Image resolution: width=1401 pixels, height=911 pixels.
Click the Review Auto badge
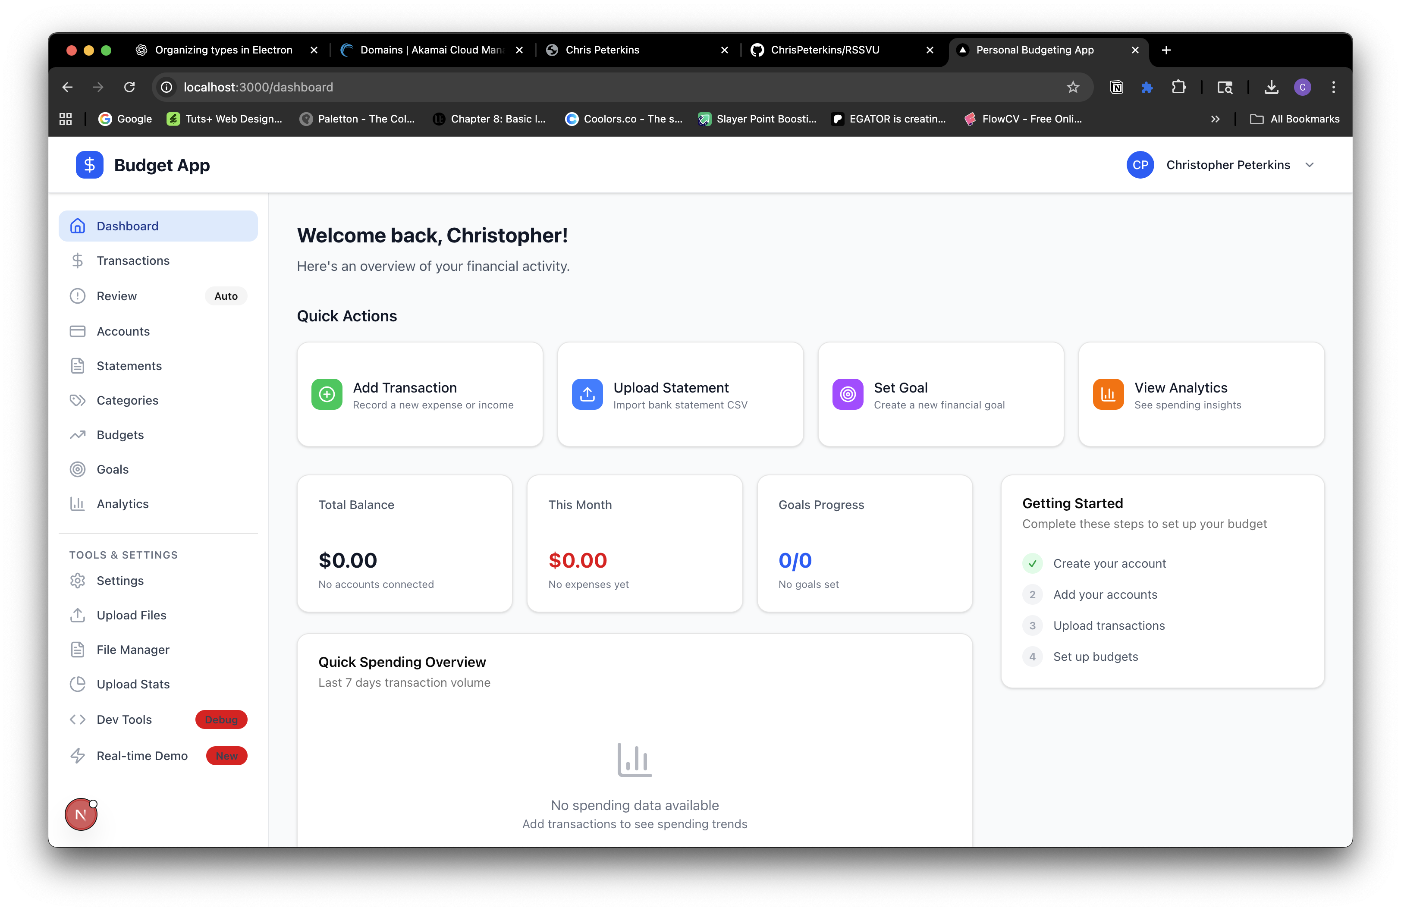pos(226,296)
